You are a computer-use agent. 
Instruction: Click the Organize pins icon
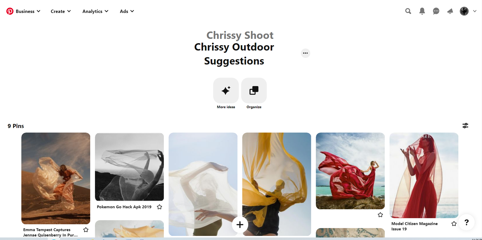tap(254, 90)
